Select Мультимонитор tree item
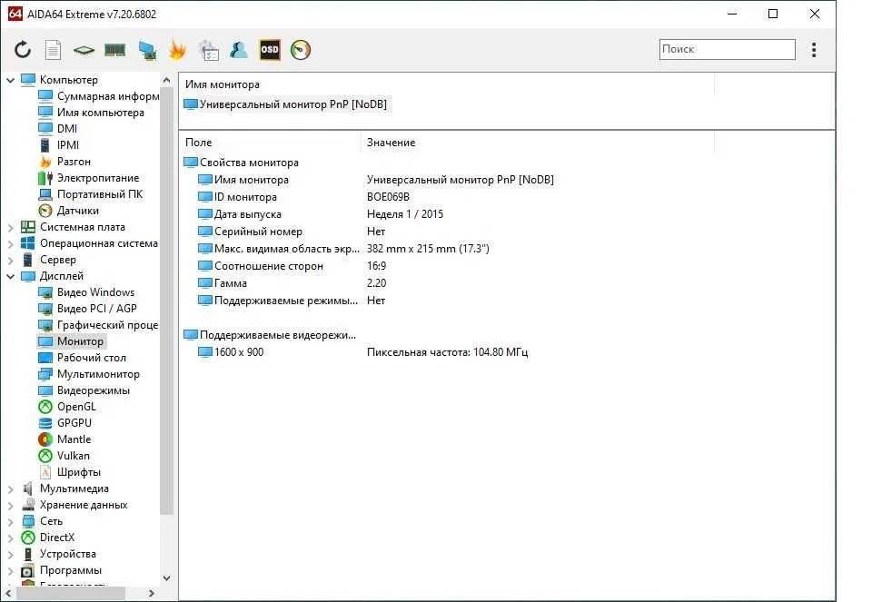Image resolution: width=872 pixels, height=602 pixels. pos(89,374)
